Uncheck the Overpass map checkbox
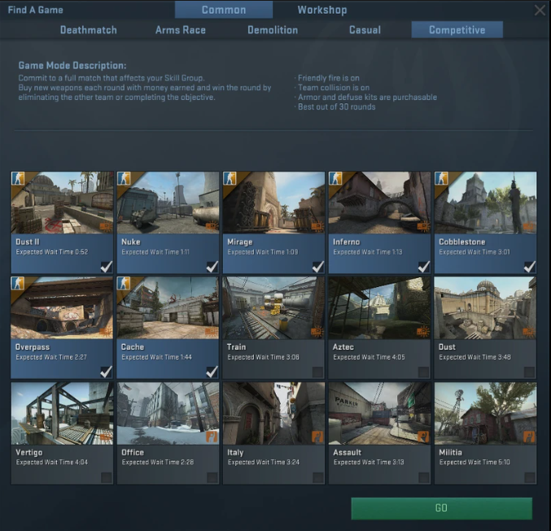The height and width of the screenshot is (531, 551). coord(107,372)
